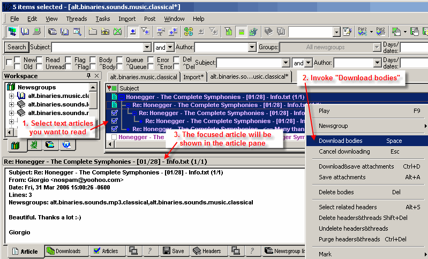Screen dimensions: 428x259
Task: Click the filter edit pencil toolbar icon
Action: click(347, 32)
